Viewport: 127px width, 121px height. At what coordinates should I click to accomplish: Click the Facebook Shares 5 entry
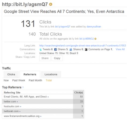63,49
